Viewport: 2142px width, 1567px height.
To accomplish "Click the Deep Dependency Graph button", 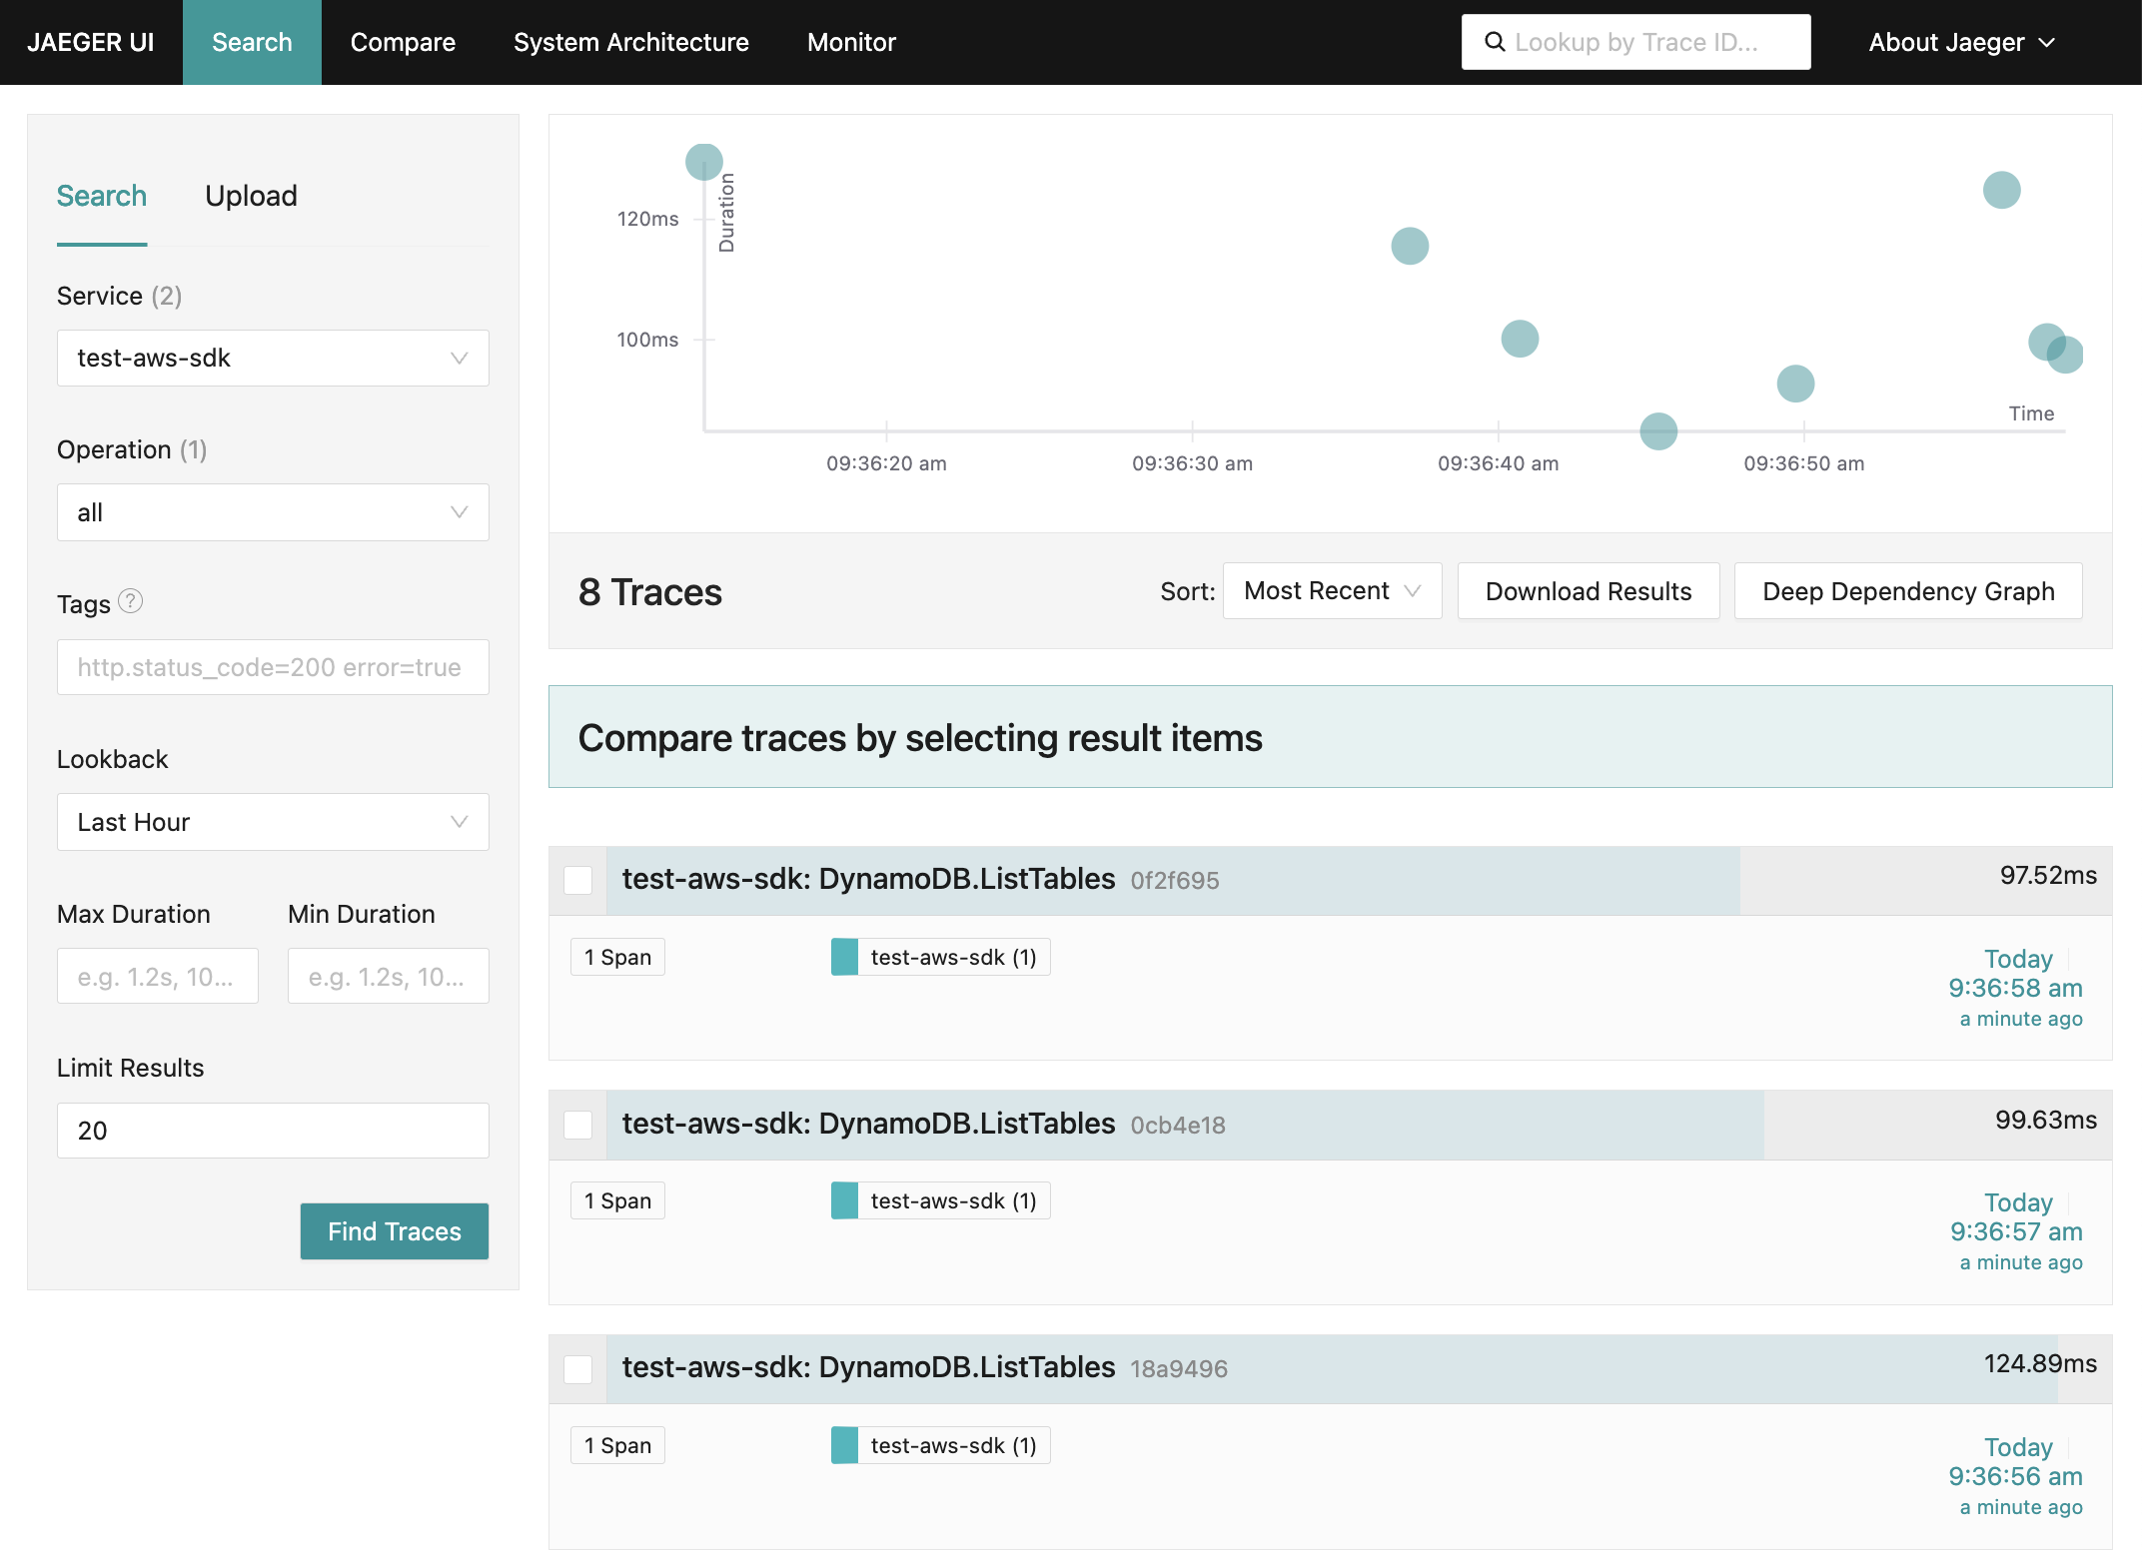I will (x=1909, y=590).
